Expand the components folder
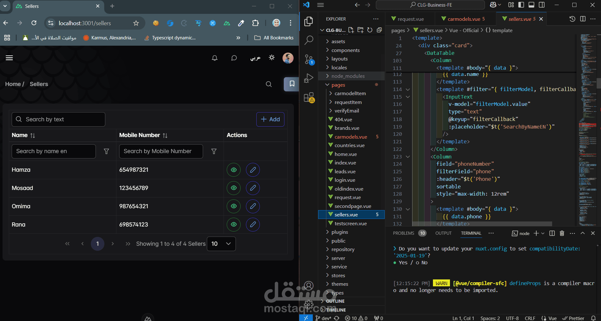This screenshot has height=321, width=601. 345,50
